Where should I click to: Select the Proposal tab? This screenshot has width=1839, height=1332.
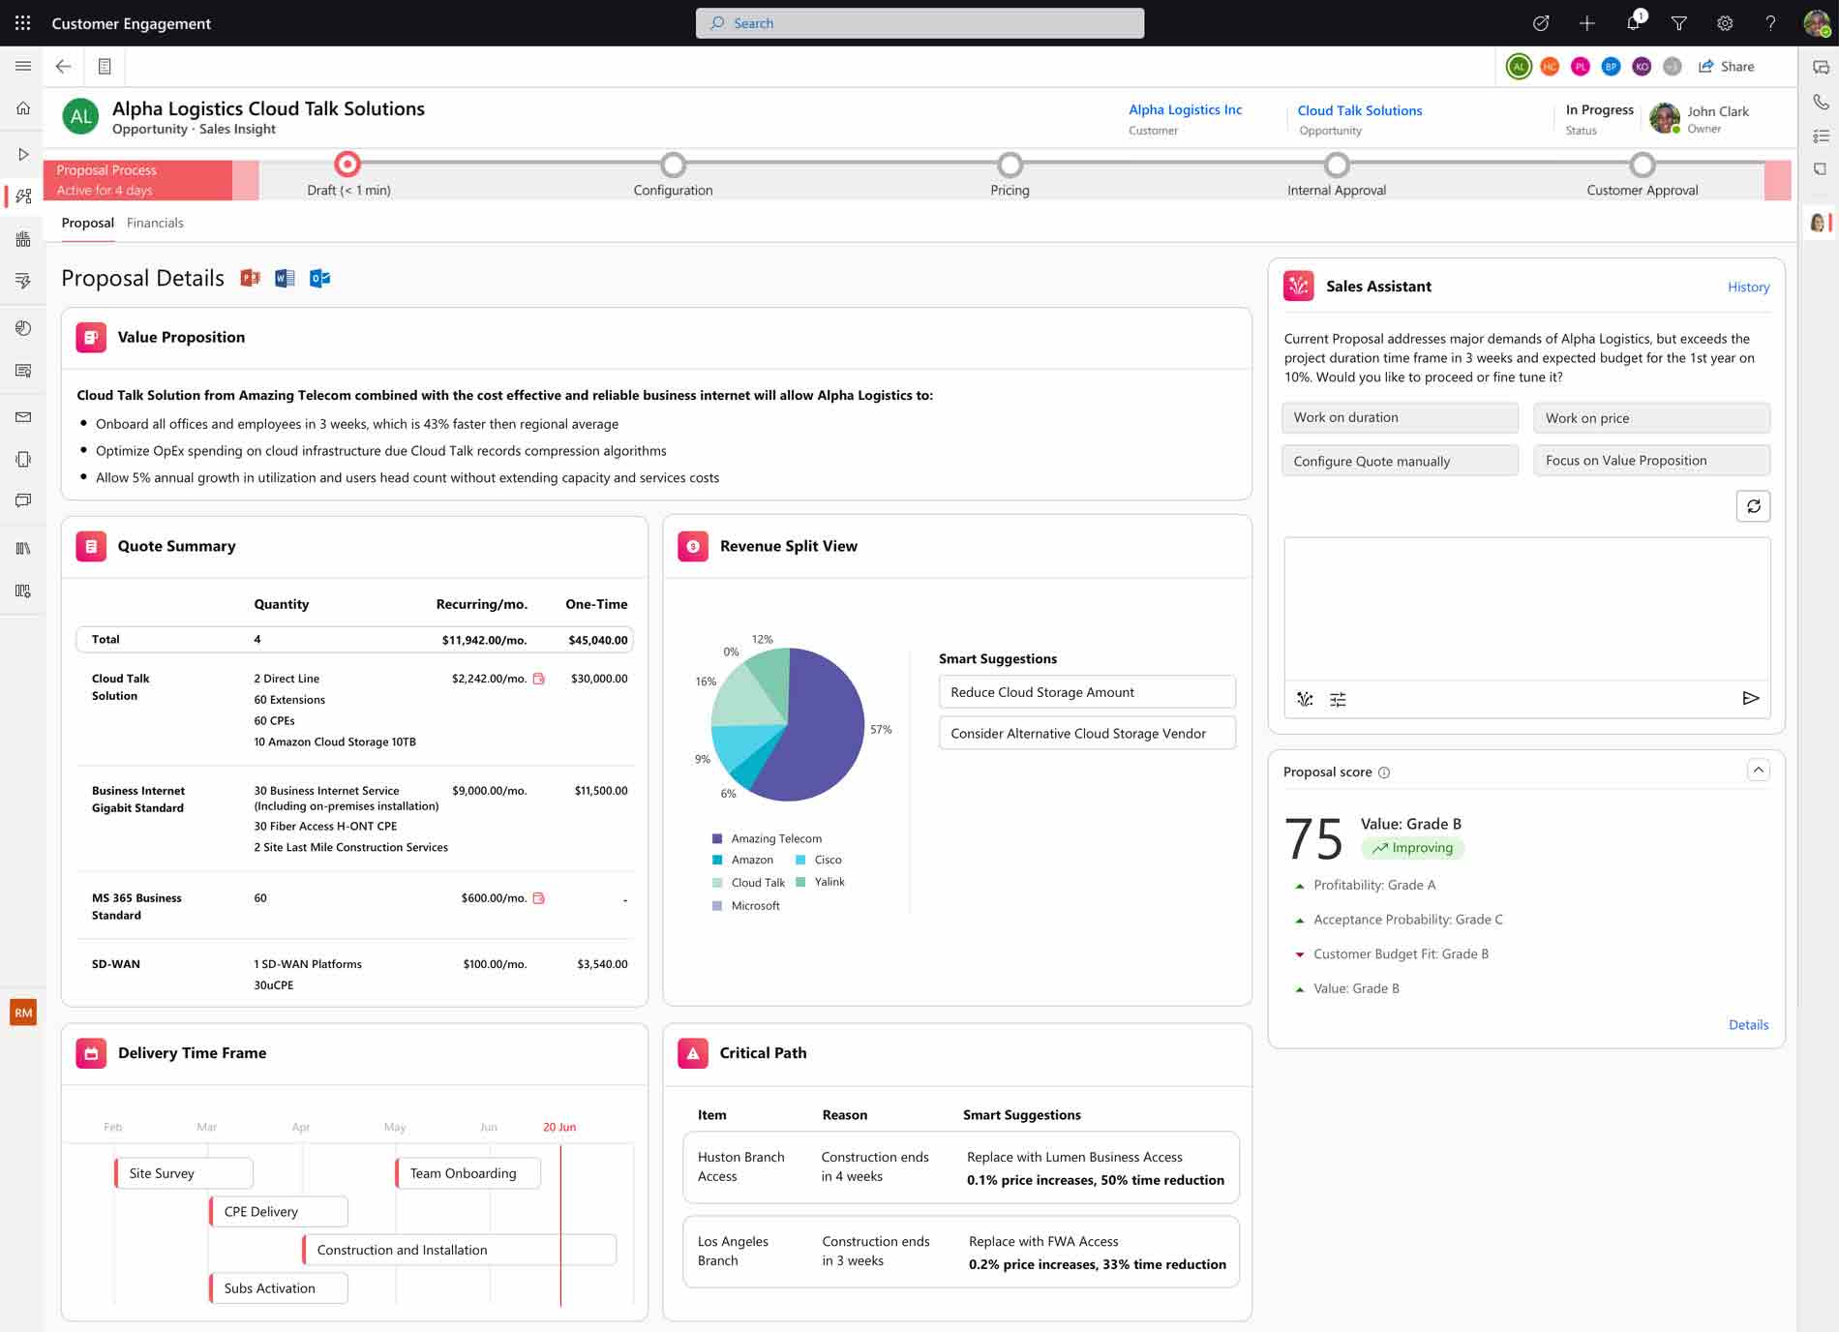(87, 223)
